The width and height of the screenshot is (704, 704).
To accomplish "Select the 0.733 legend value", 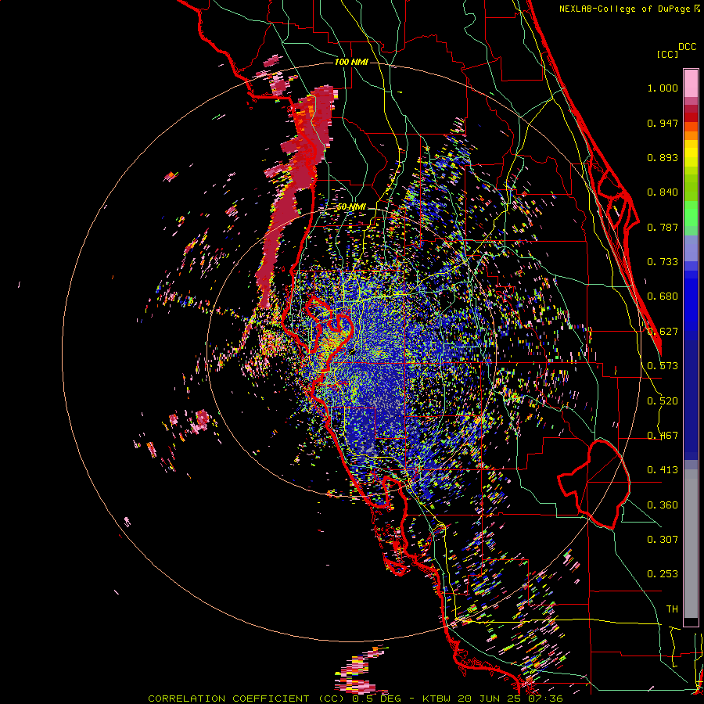I will point(663,262).
